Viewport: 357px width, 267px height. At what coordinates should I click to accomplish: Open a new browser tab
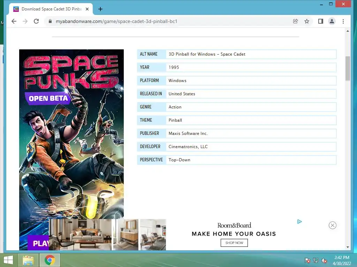(x=100, y=9)
